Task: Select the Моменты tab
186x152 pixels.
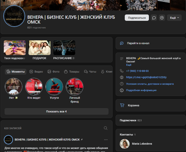Action: coord(16,72)
